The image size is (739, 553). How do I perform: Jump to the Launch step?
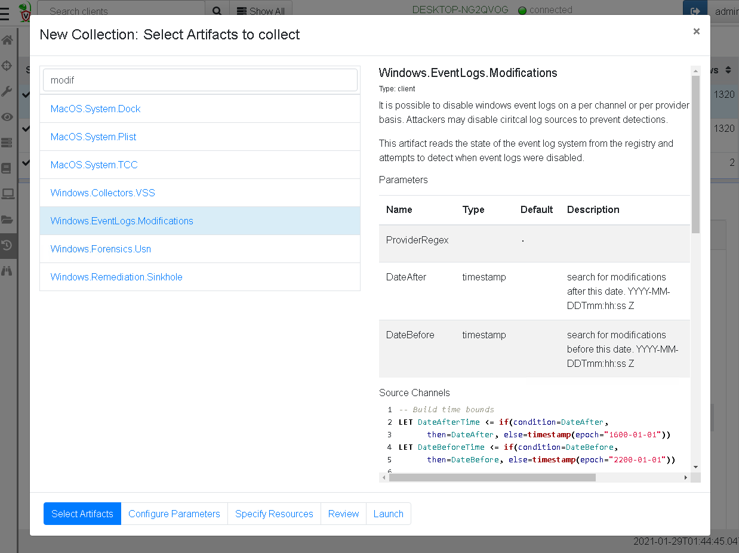click(388, 514)
